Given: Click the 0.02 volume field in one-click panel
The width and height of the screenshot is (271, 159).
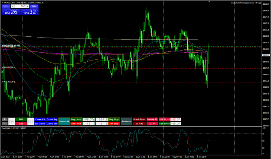Looking at the screenshot, I should click(20, 6).
